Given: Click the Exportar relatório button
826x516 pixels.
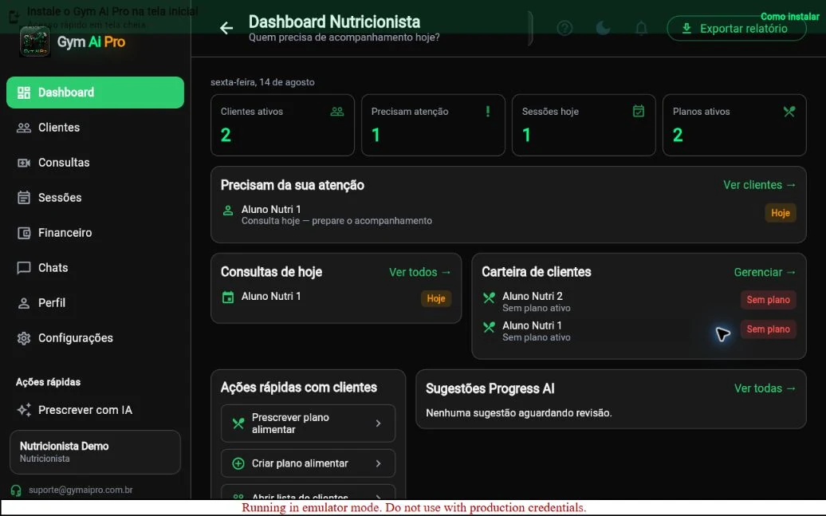Looking at the screenshot, I should (737, 29).
